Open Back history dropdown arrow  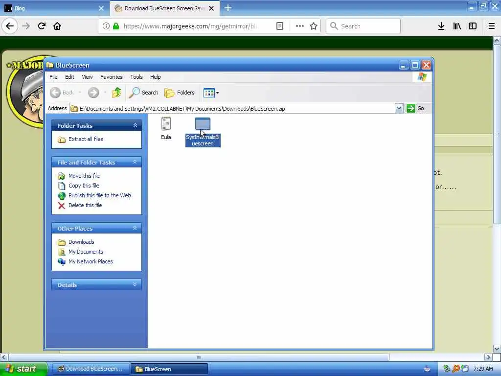click(x=80, y=93)
